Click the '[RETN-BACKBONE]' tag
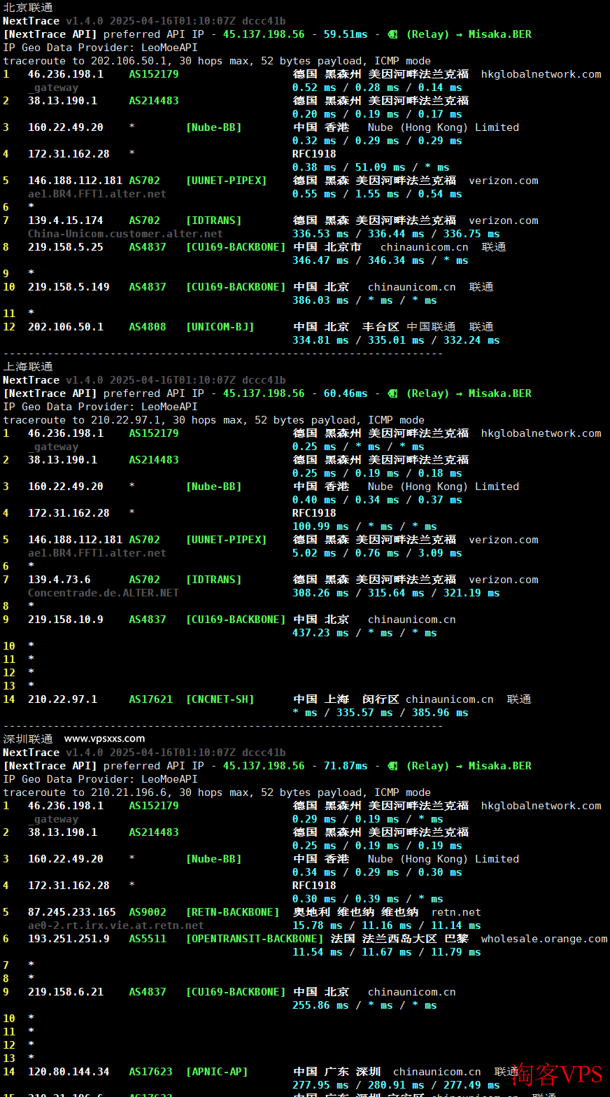The height and width of the screenshot is (1097, 610). coord(233,912)
